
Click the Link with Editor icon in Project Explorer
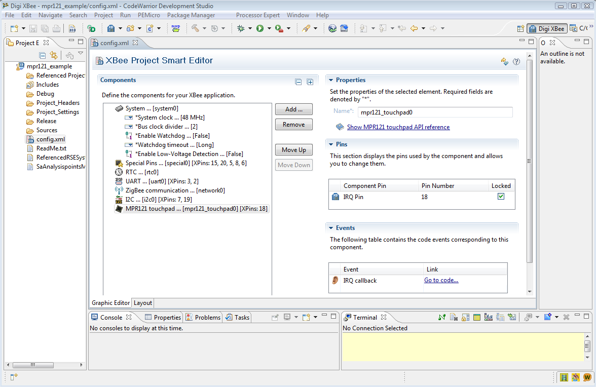click(54, 55)
